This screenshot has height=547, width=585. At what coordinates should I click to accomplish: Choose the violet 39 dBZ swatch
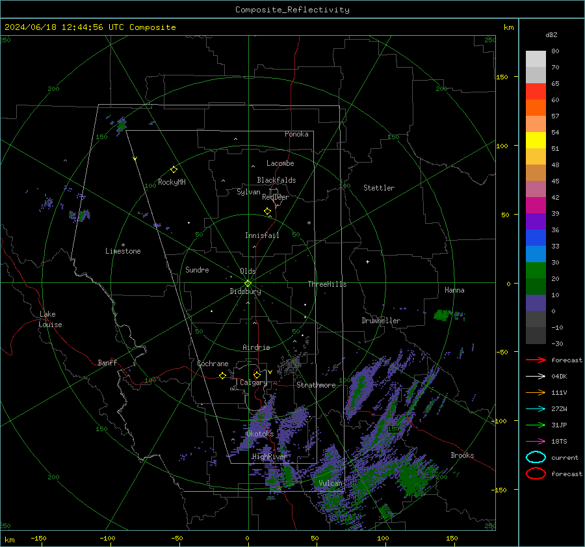click(536, 222)
